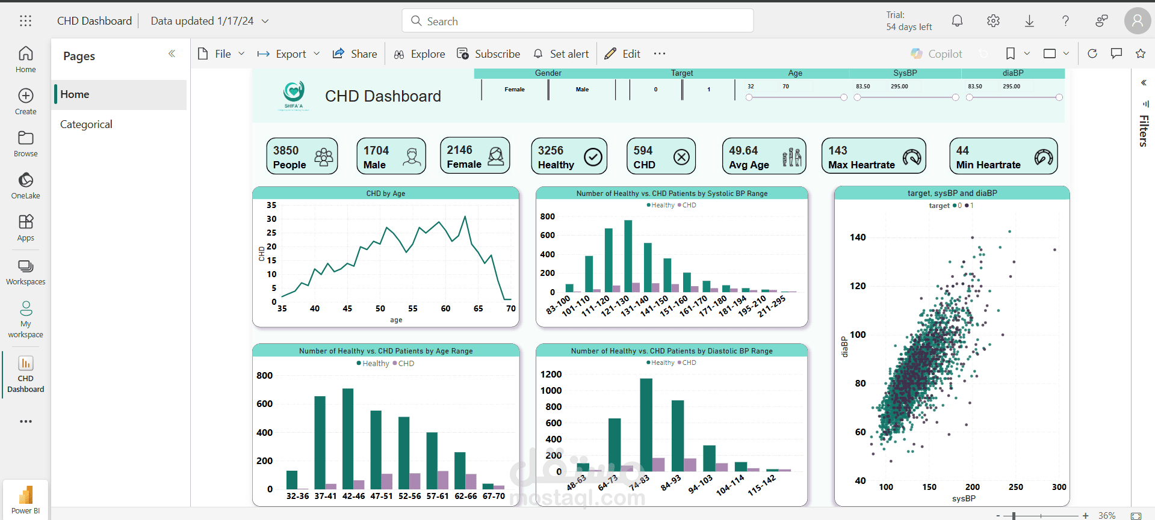Open help question mark
Screen dimensions: 1155x520
[1065, 21]
